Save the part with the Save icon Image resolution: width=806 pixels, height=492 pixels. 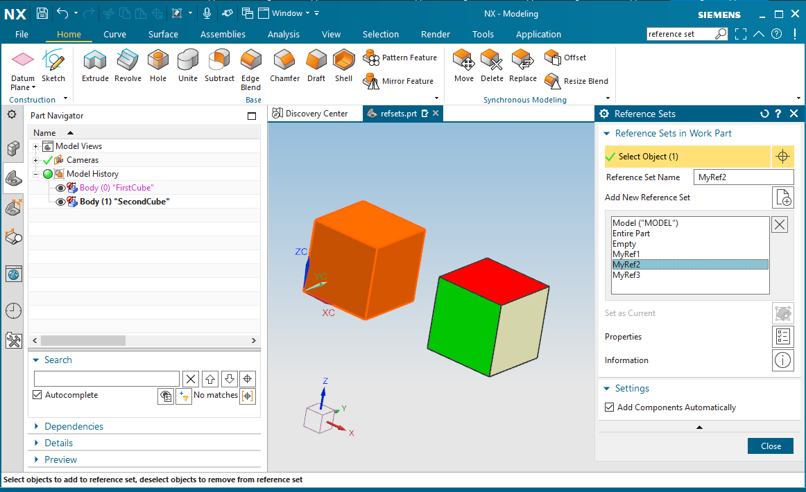[x=42, y=13]
